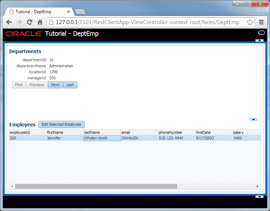Click the departmentName value Administration
Image resolution: width=270 pixels, height=211 pixels.
61,66
